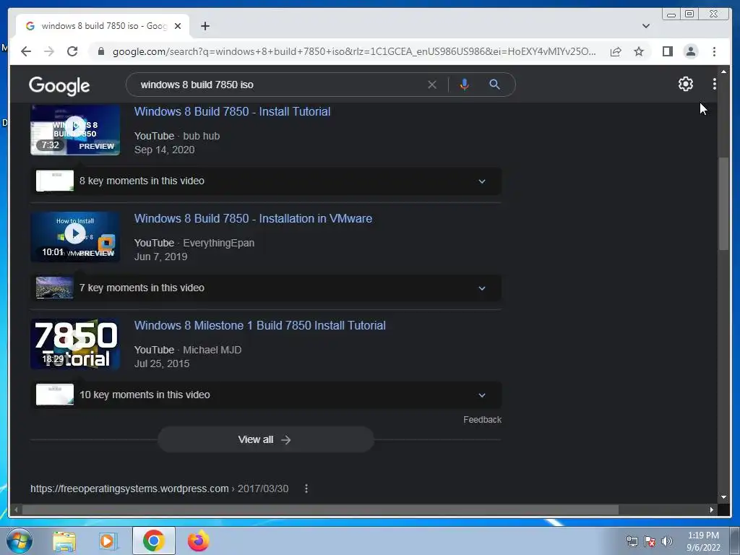Start voice search with the microphone

tap(465, 85)
